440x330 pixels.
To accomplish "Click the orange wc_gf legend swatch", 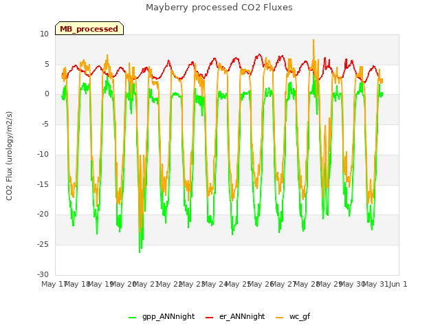I will tap(280, 318).
